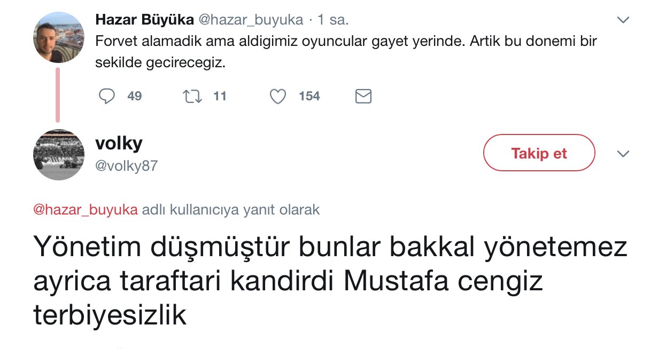Open volky's profile avatar
The height and width of the screenshot is (349, 666).
pyautogui.click(x=59, y=155)
